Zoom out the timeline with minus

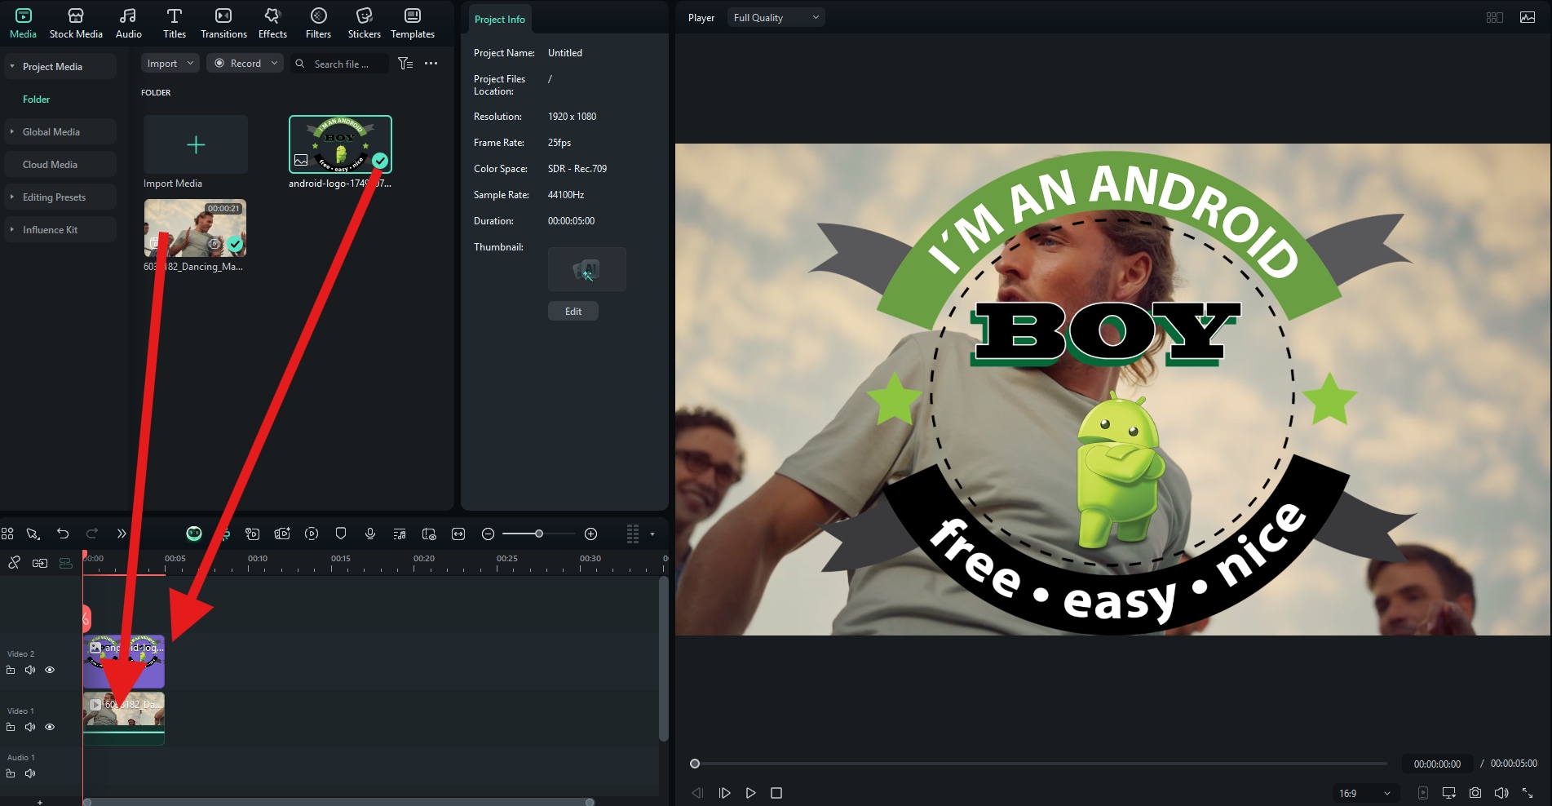pyautogui.click(x=488, y=534)
